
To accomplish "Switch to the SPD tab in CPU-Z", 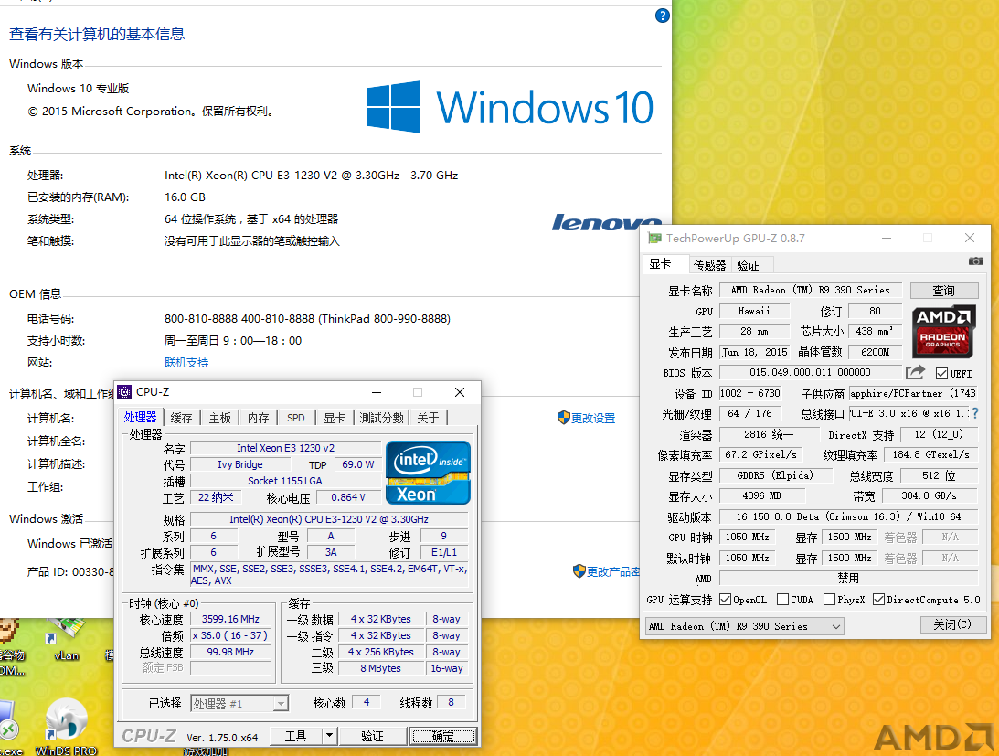I will pyautogui.click(x=295, y=418).
